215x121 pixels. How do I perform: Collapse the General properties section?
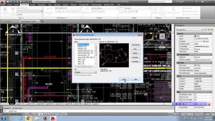211,34
